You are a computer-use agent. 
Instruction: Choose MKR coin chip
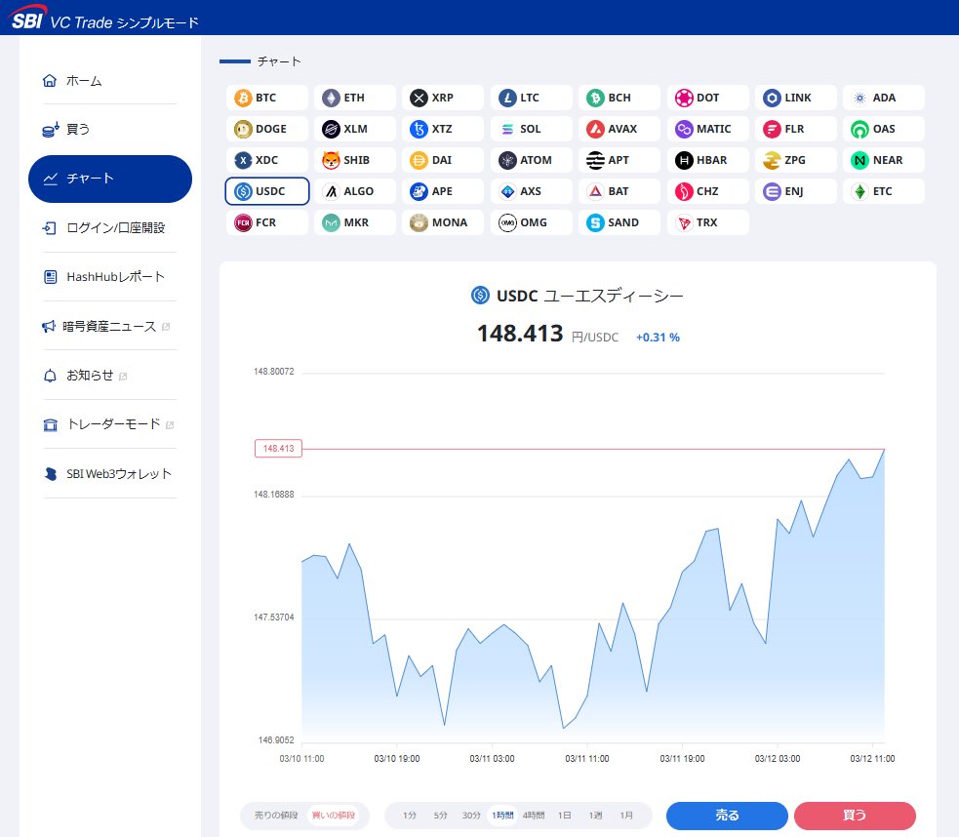[x=355, y=222]
